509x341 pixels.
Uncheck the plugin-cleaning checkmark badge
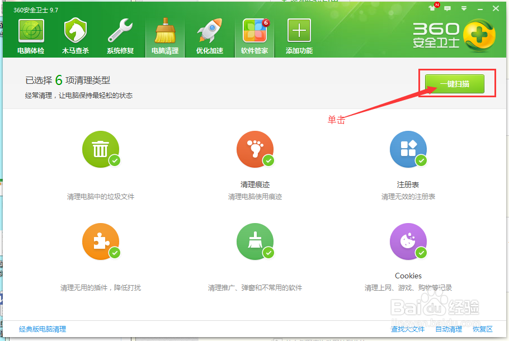115,253
